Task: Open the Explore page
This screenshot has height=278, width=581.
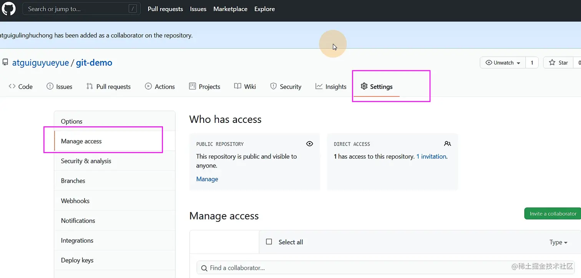Action: point(264,9)
